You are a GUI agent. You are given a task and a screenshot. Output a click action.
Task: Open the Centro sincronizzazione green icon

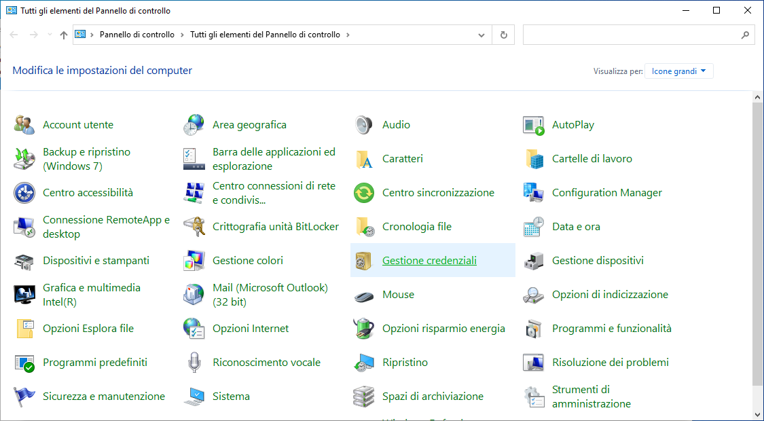363,193
